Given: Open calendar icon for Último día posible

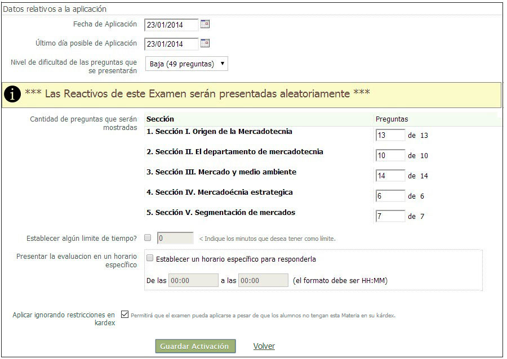Looking at the screenshot, I should (205, 43).
